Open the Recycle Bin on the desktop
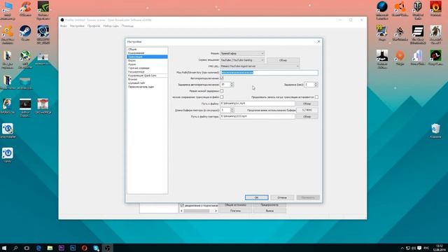Screen dimensions: 448x252 [435, 131]
